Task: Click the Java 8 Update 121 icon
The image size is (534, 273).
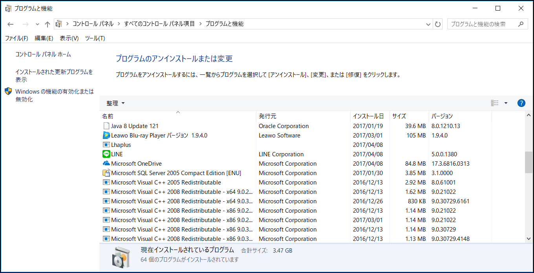Action: (106, 126)
